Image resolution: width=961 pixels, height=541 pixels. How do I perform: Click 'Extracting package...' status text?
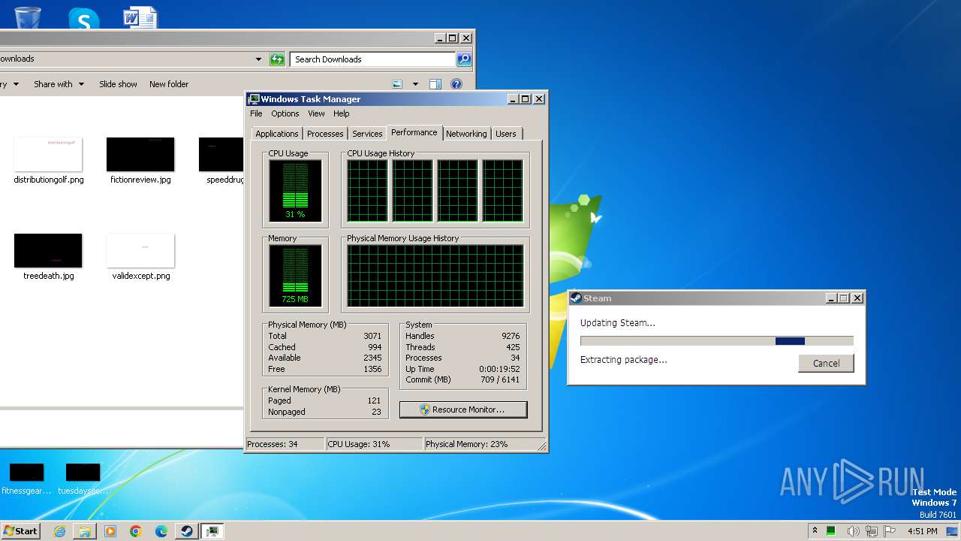tap(624, 360)
